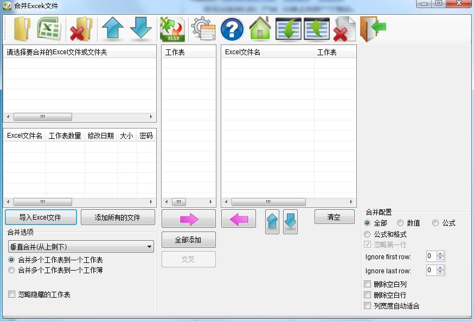Click 工作表 header in merge list

pyautogui.click(x=335, y=52)
